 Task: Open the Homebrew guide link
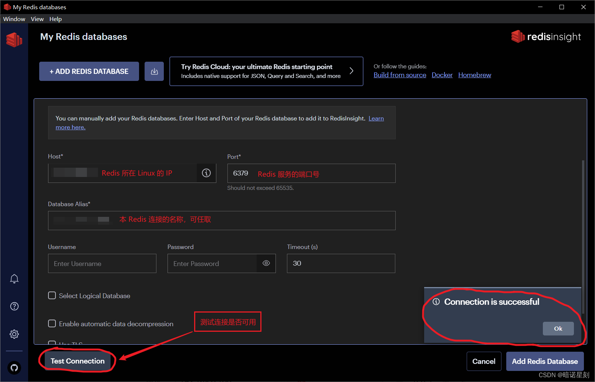[x=474, y=75]
